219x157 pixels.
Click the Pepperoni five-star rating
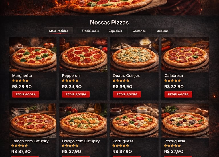click(70, 80)
